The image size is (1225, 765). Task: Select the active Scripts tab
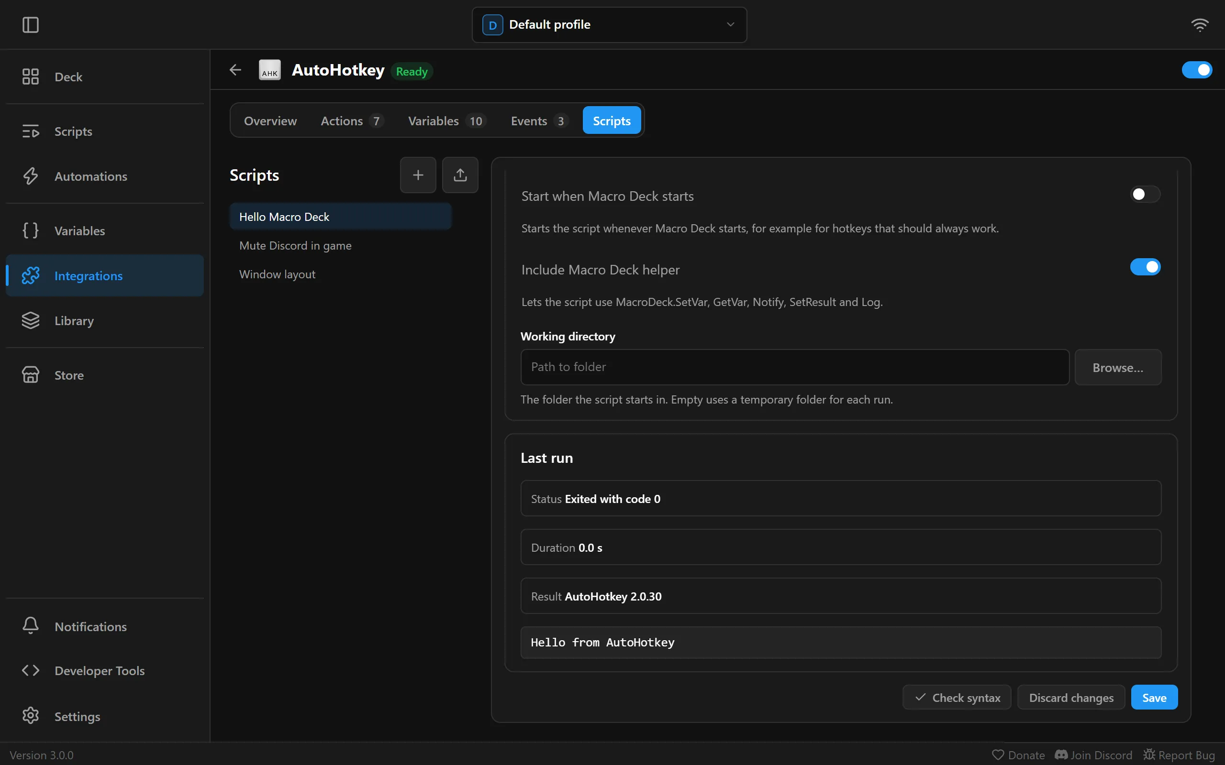tap(612, 120)
